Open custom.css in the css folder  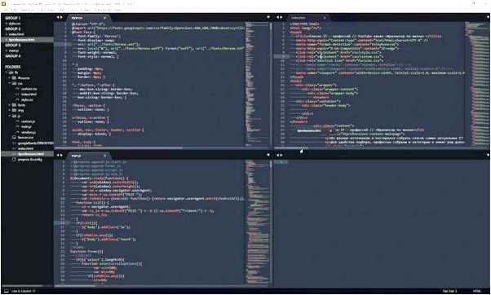[29, 89]
